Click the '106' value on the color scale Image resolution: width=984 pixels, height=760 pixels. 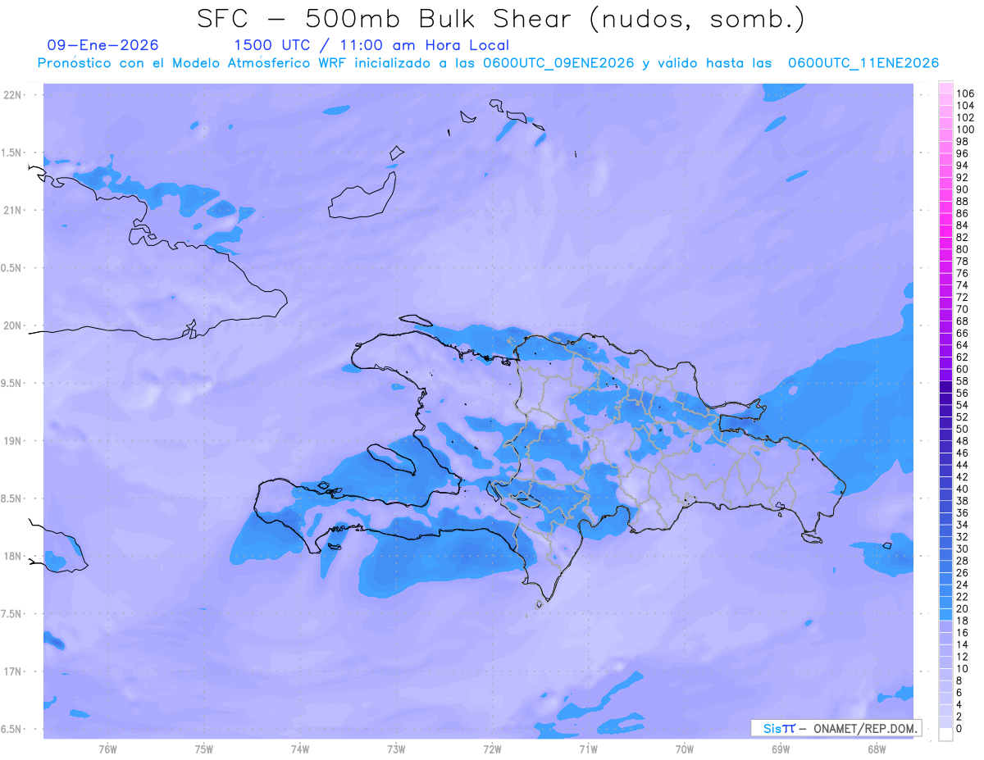[x=965, y=94]
